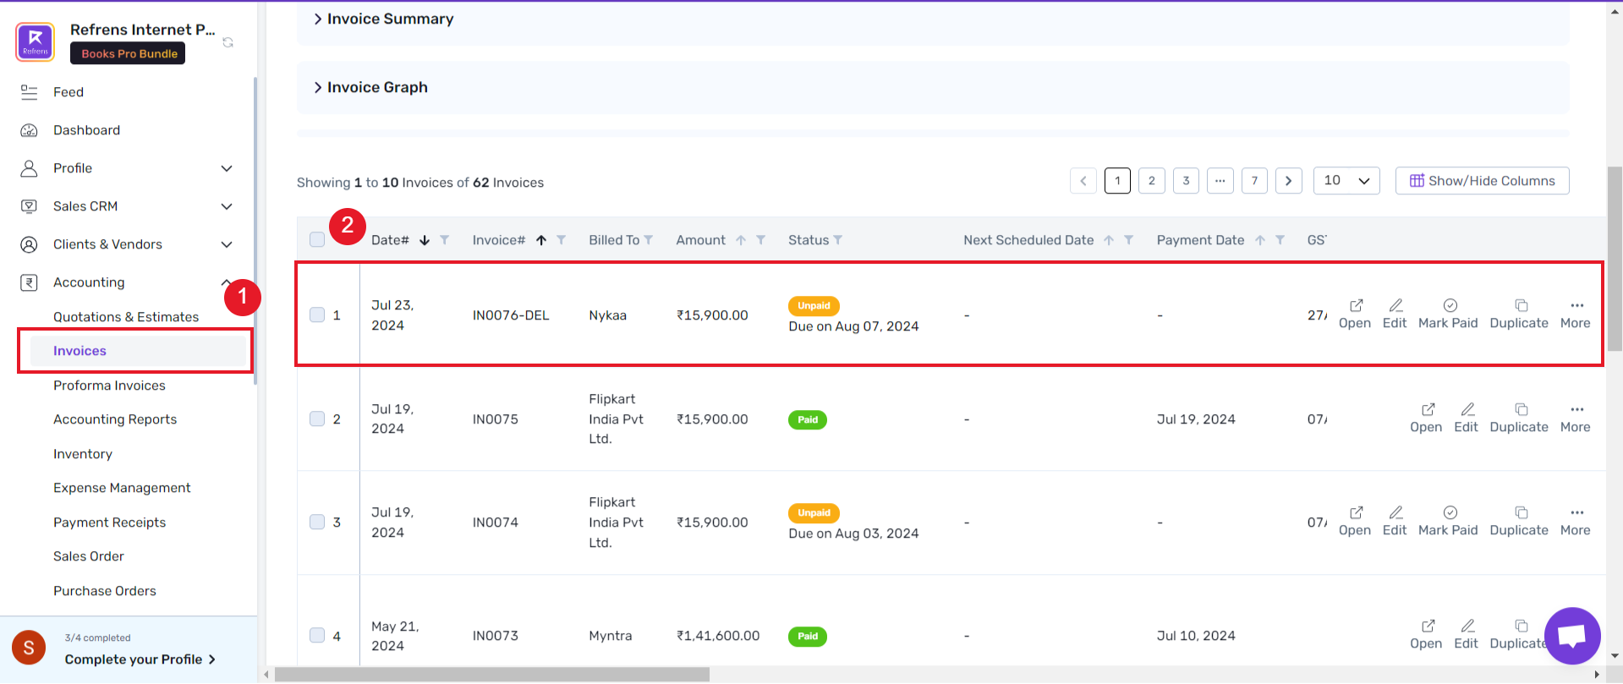Open Expense Management
The width and height of the screenshot is (1623, 684).
pos(122,488)
